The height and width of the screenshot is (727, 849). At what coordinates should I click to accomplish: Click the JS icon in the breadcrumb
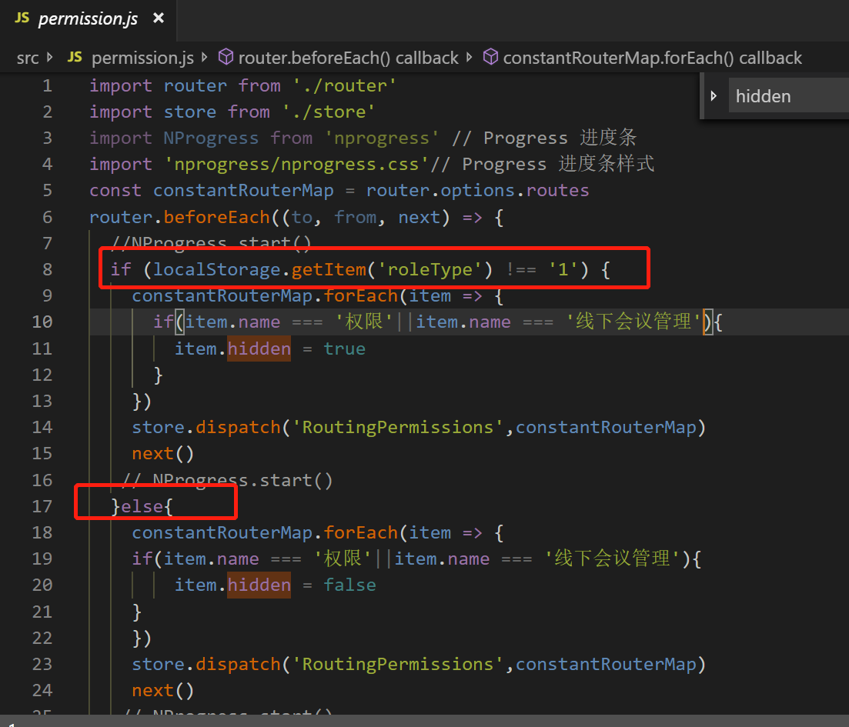click(75, 58)
